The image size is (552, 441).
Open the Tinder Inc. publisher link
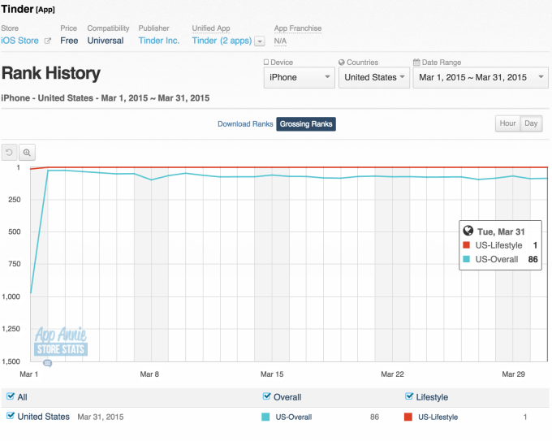tap(159, 41)
